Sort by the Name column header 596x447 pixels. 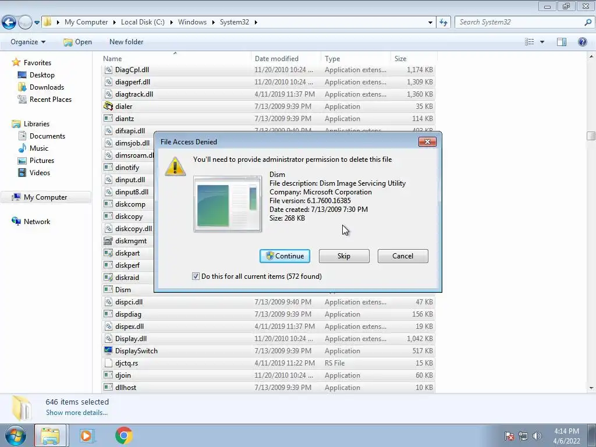[176, 59]
